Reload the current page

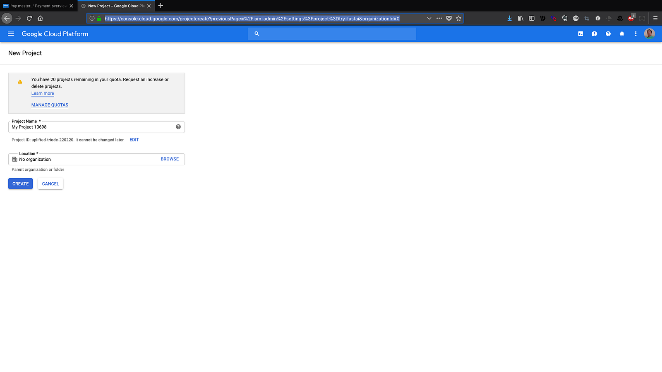tap(29, 18)
